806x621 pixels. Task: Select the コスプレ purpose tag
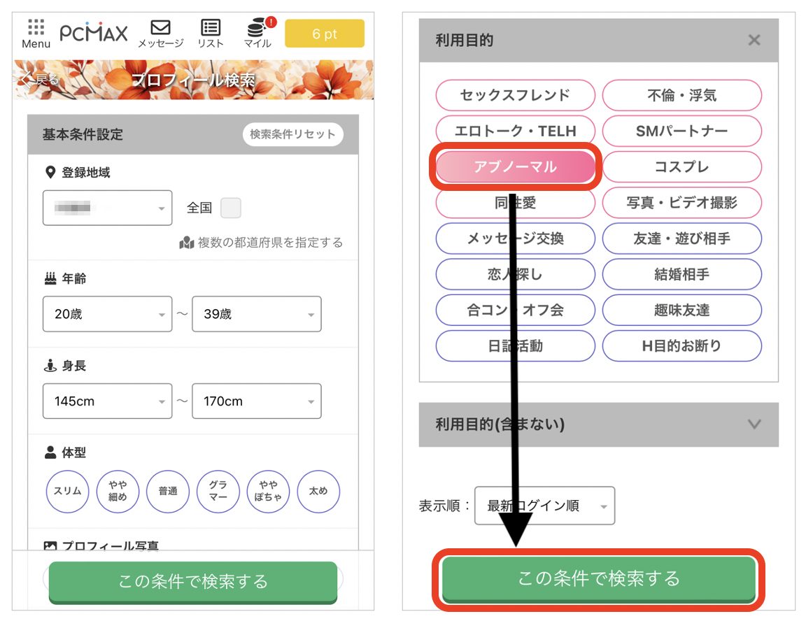point(681,167)
